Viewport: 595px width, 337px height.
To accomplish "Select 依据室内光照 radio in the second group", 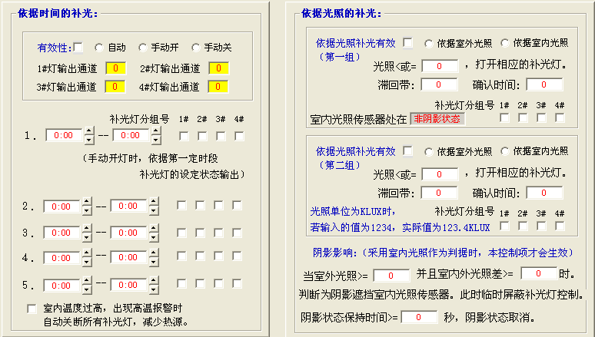I will pyautogui.click(x=506, y=150).
